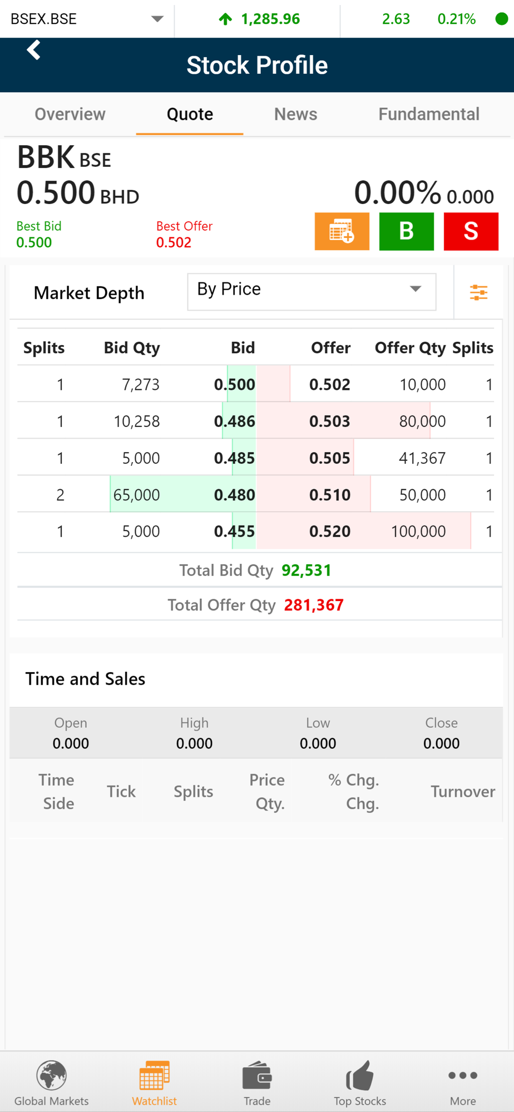Tap the back arrow in header
This screenshot has height=1112, width=514.
(x=34, y=51)
